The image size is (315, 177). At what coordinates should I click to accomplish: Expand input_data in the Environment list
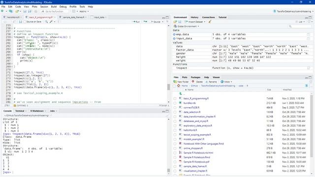(174, 38)
